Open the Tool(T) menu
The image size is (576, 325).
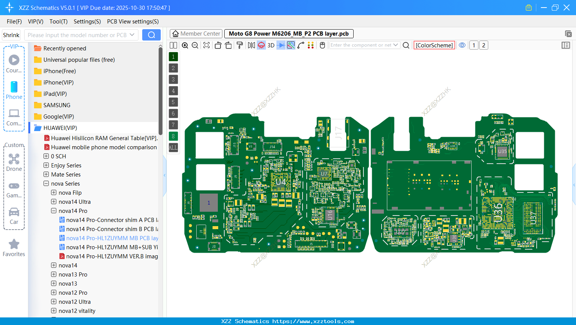pos(59,22)
